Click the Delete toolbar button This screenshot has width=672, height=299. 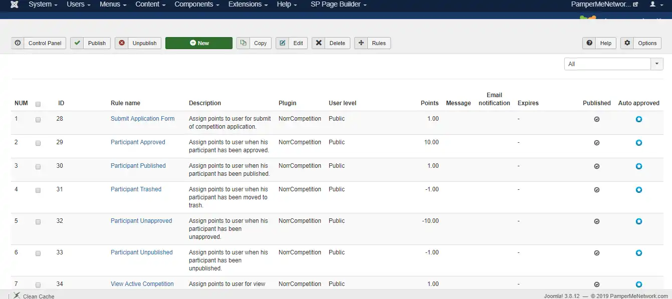[x=331, y=43]
